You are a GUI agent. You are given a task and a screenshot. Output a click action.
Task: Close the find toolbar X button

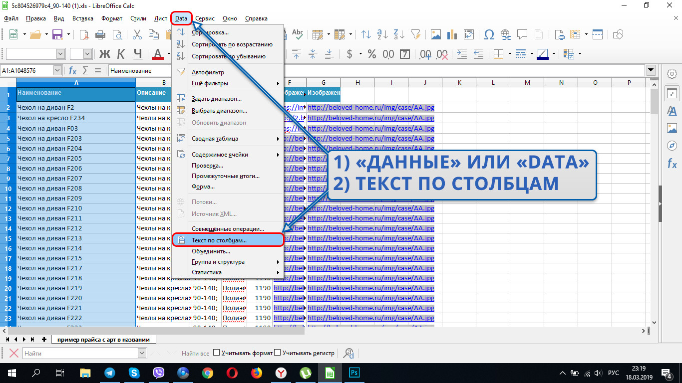tap(13, 353)
